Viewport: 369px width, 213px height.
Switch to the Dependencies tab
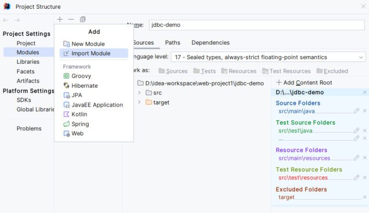[211, 43]
